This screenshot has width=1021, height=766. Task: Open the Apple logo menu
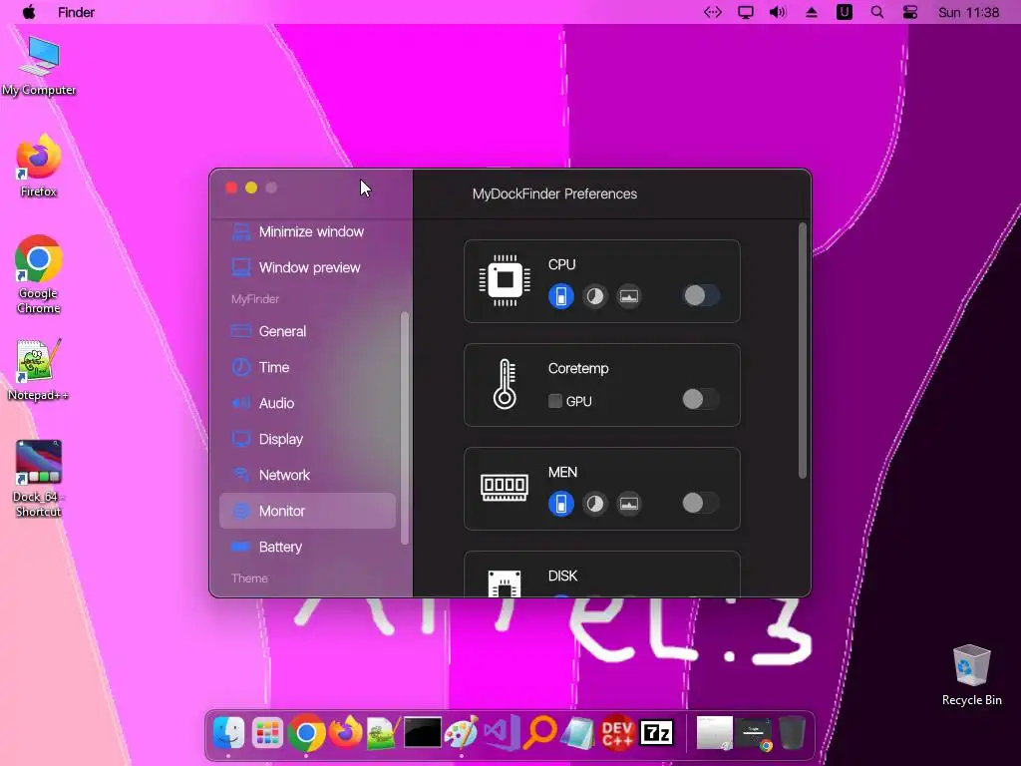coord(29,12)
